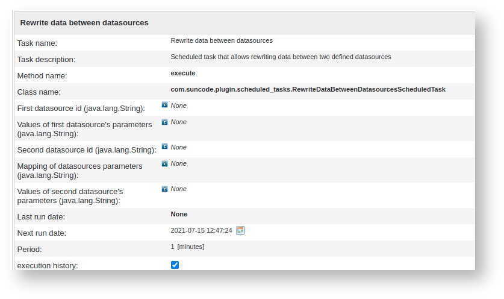Click None value for first datasource's parameter values
504x299 pixels.
(178, 122)
